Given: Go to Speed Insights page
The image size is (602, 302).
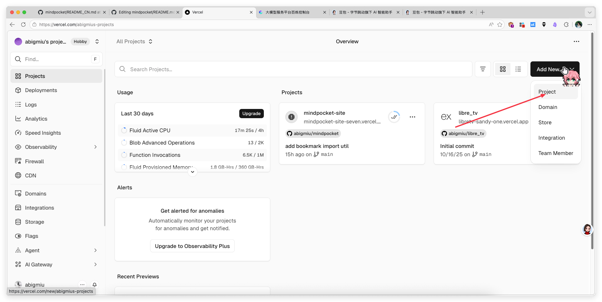Looking at the screenshot, I should click(x=43, y=133).
